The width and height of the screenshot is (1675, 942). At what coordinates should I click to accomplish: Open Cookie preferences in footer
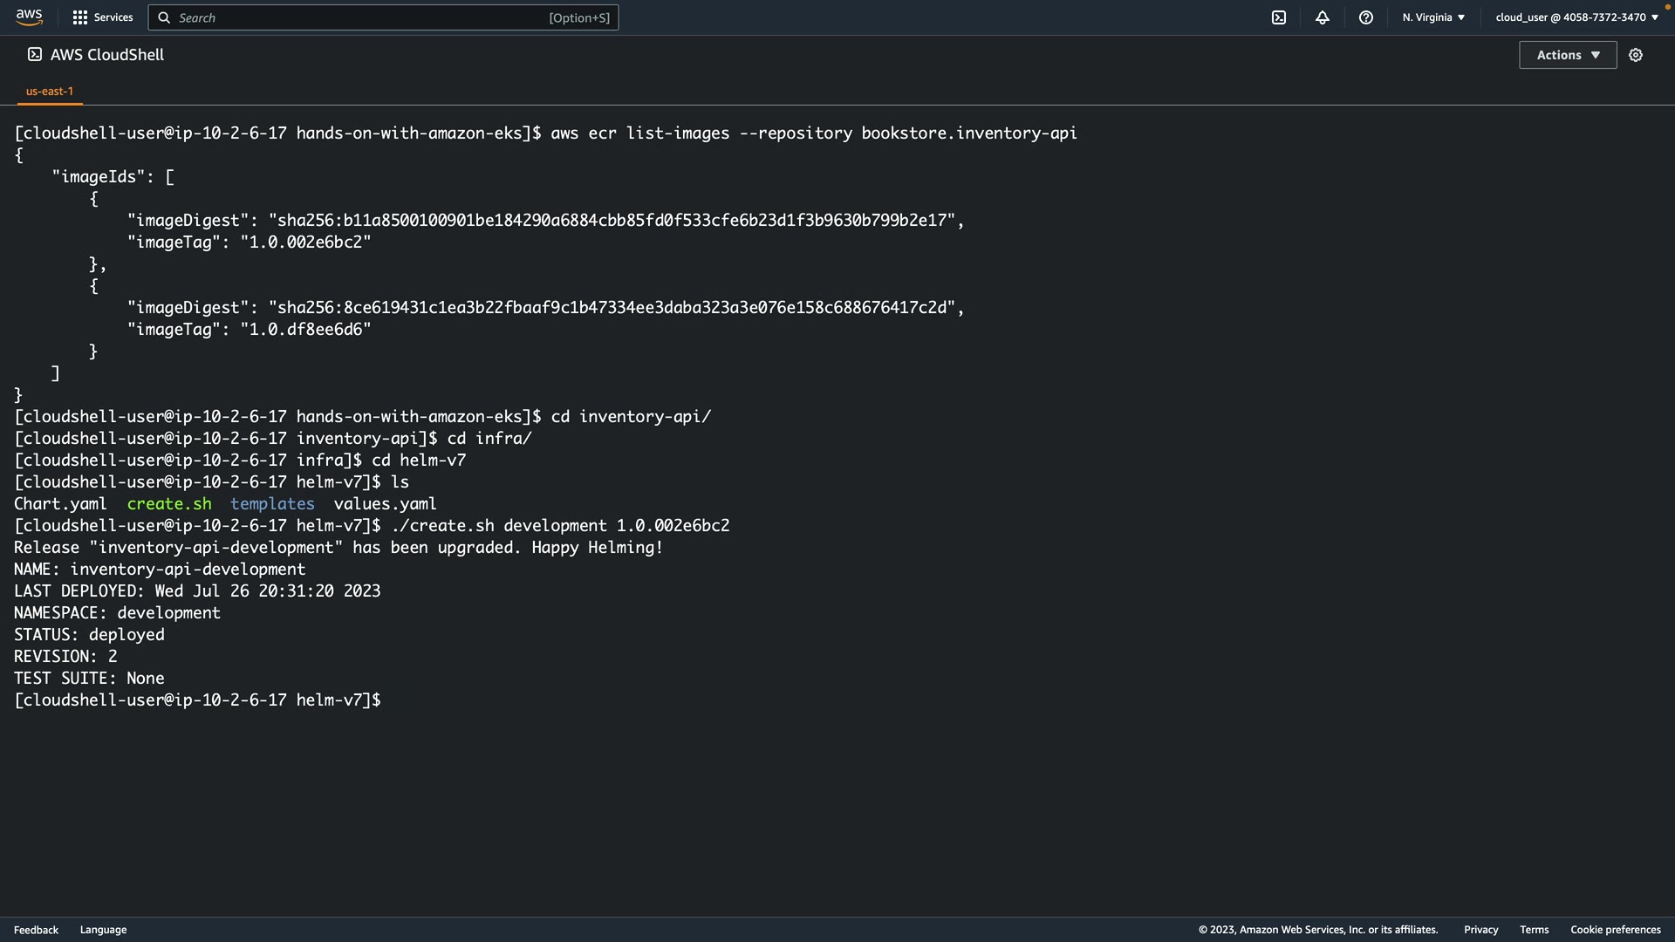[x=1615, y=930]
